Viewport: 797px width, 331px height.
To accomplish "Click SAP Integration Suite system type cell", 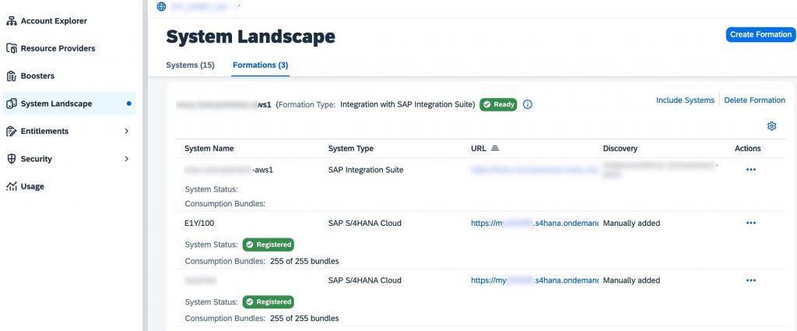I will coord(366,170).
